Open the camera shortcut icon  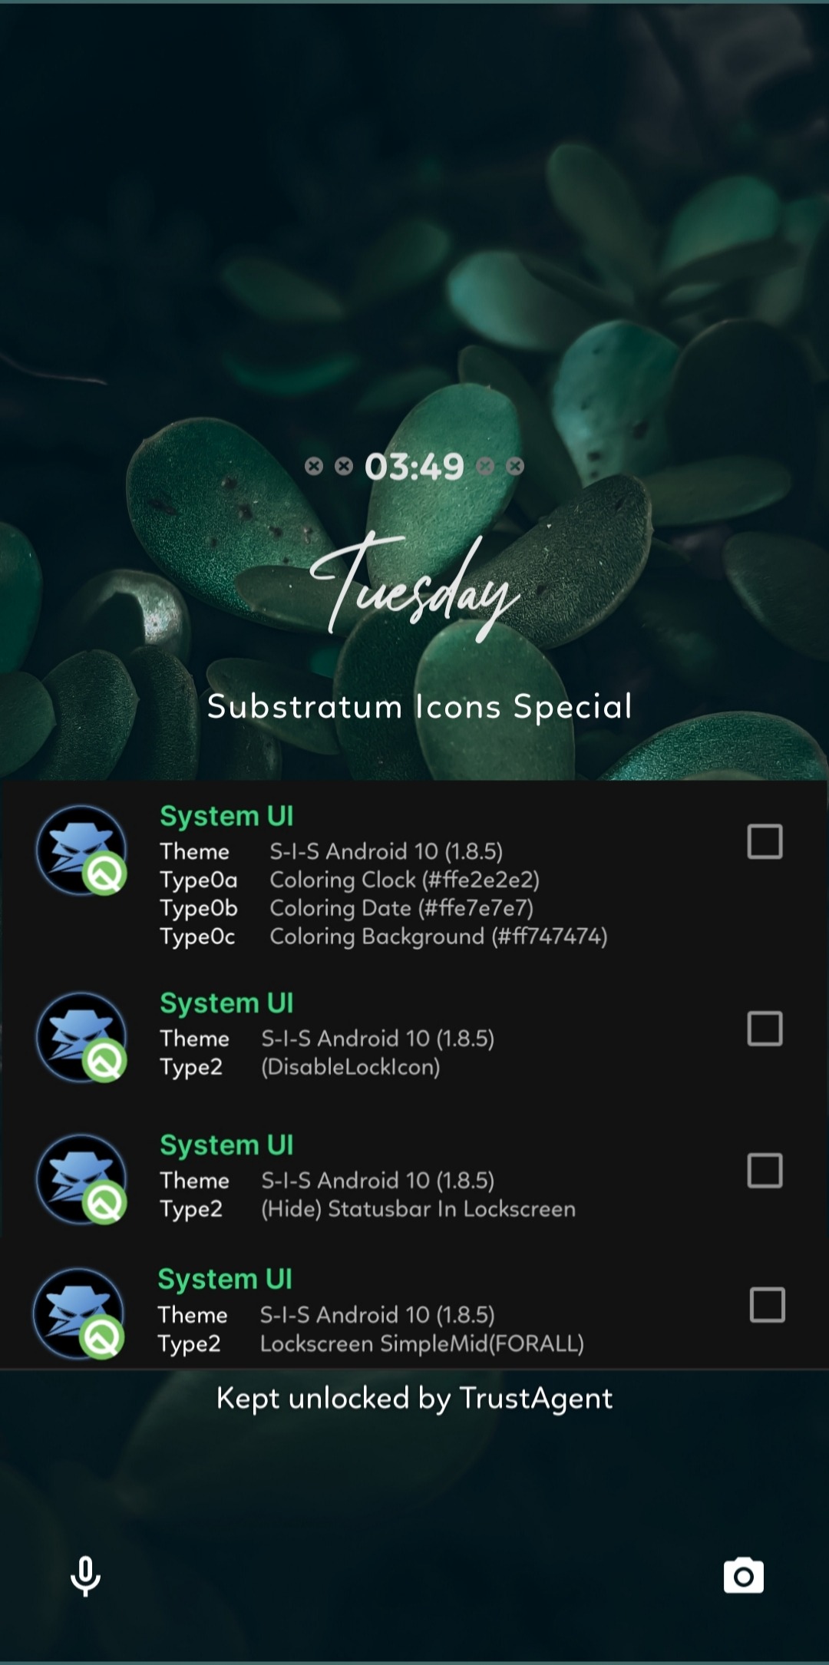pyautogui.click(x=743, y=1576)
